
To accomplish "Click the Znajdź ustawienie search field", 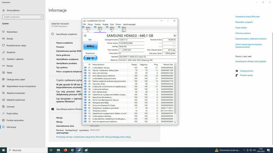I will click(x=23, y=17).
